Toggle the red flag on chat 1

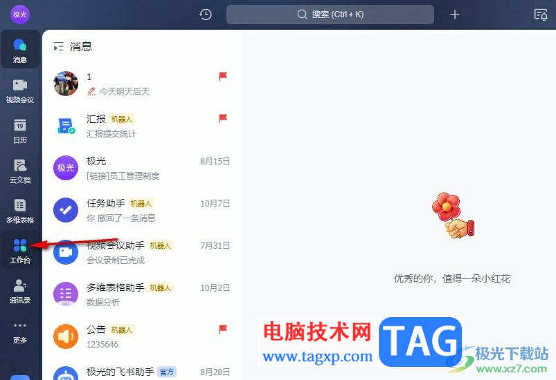(x=223, y=76)
